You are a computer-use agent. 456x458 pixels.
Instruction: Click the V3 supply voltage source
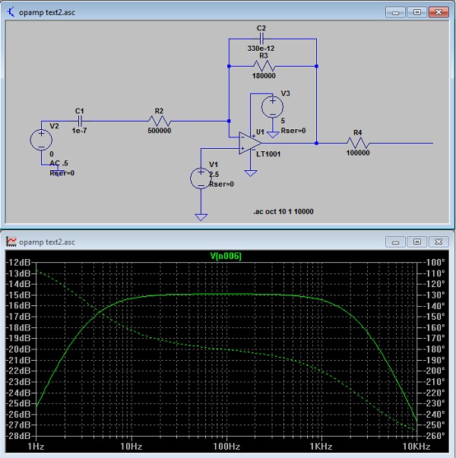pos(271,106)
